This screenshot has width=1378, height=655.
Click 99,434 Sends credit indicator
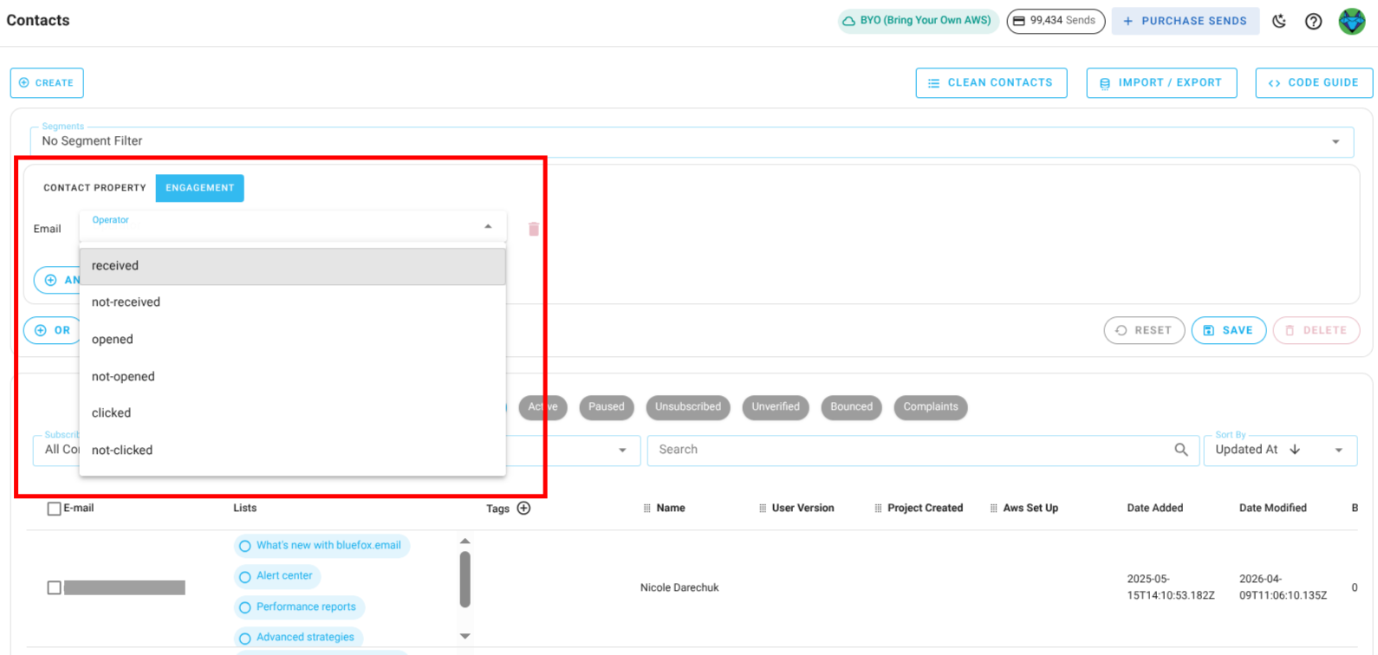point(1056,21)
